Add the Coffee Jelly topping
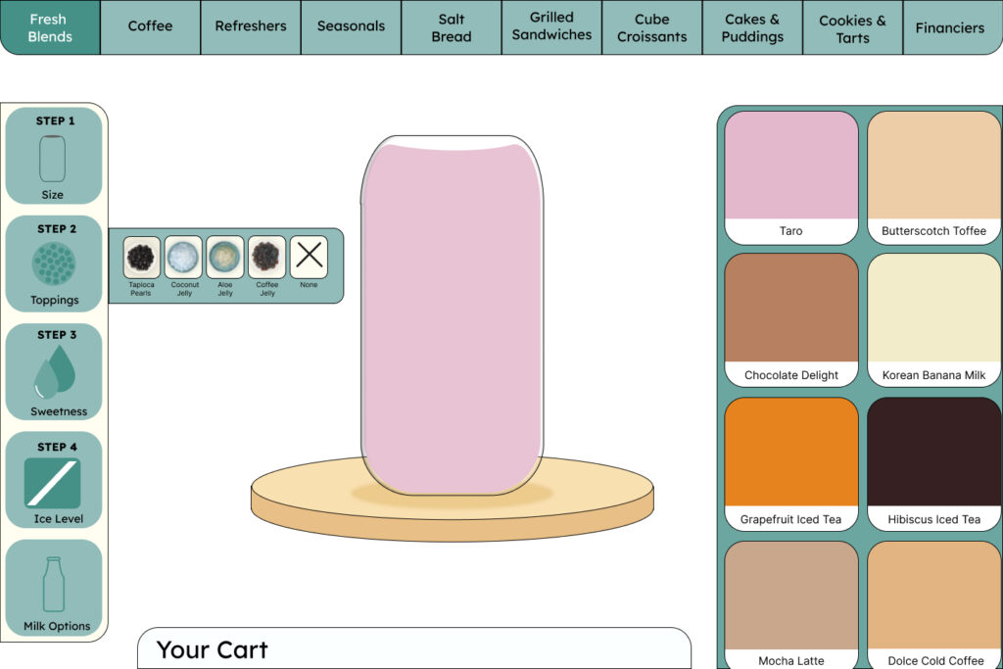Screen dimensions: 1003x669 tap(266, 258)
